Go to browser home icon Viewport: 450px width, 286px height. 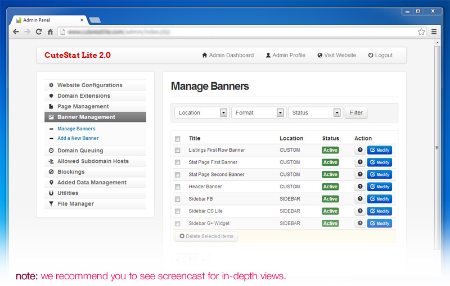click(x=50, y=32)
